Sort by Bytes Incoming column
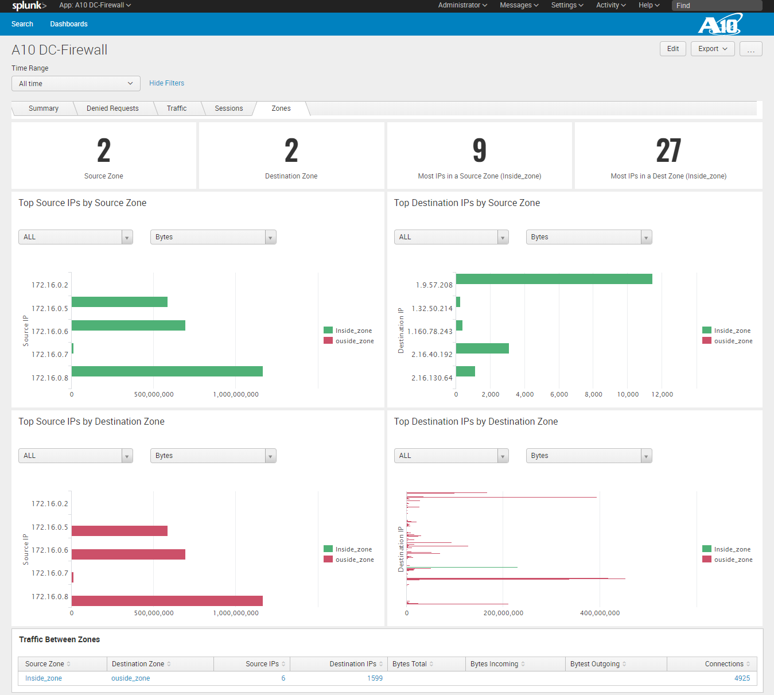The height and width of the screenshot is (695, 774). click(497, 664)
